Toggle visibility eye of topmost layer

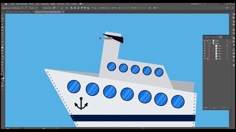(x=205, y=41)
